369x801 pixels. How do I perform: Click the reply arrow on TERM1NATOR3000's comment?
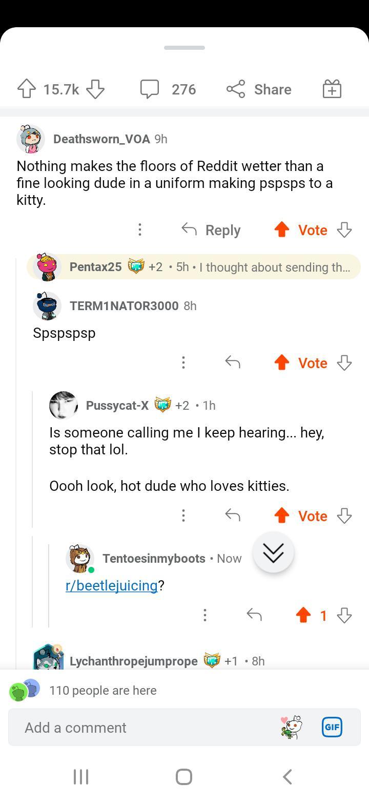tap(232, 362)
